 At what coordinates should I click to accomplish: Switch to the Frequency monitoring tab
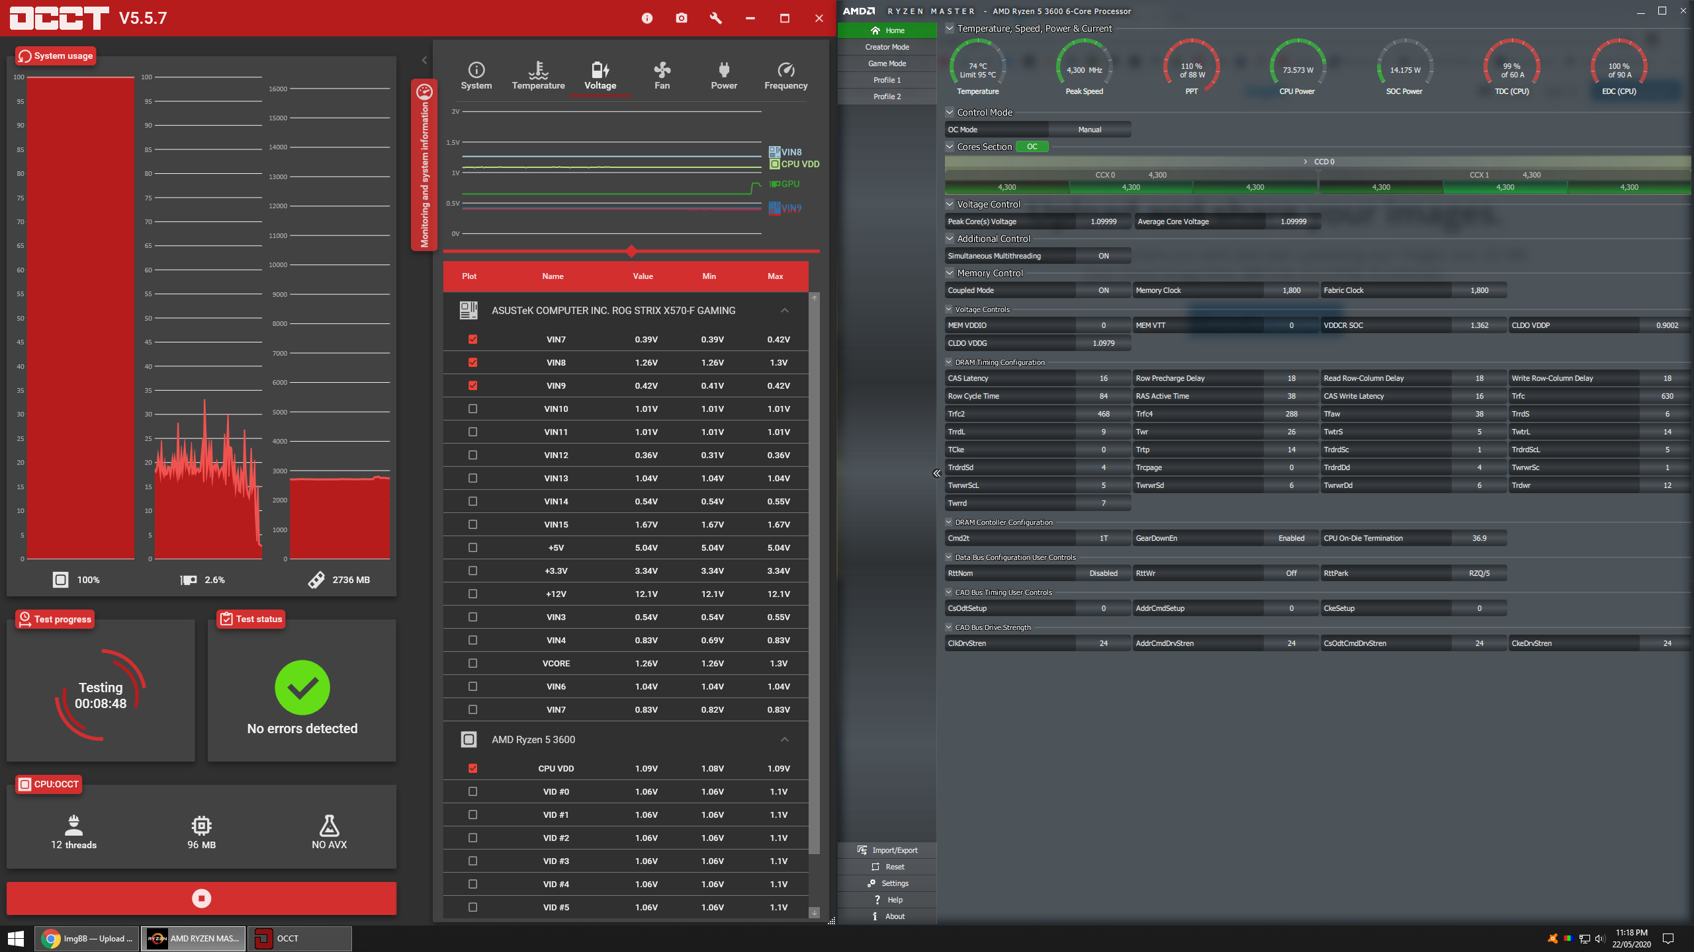(x=786, y=76)
